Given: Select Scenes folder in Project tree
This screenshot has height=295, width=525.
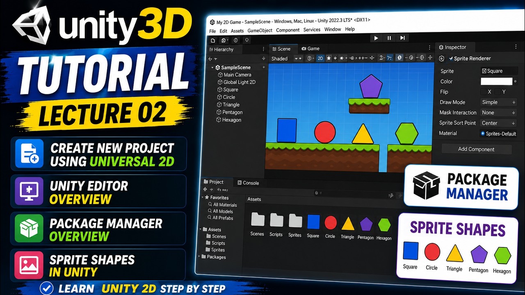Looking at the screenshot, I should [x=216, y=236].
